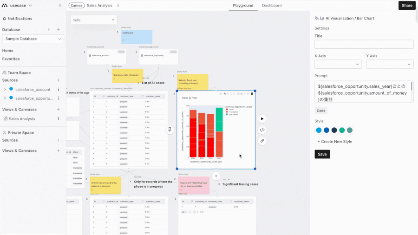Collapse the left sidebar panel
418x235 pixels.
tap(60, 5)
